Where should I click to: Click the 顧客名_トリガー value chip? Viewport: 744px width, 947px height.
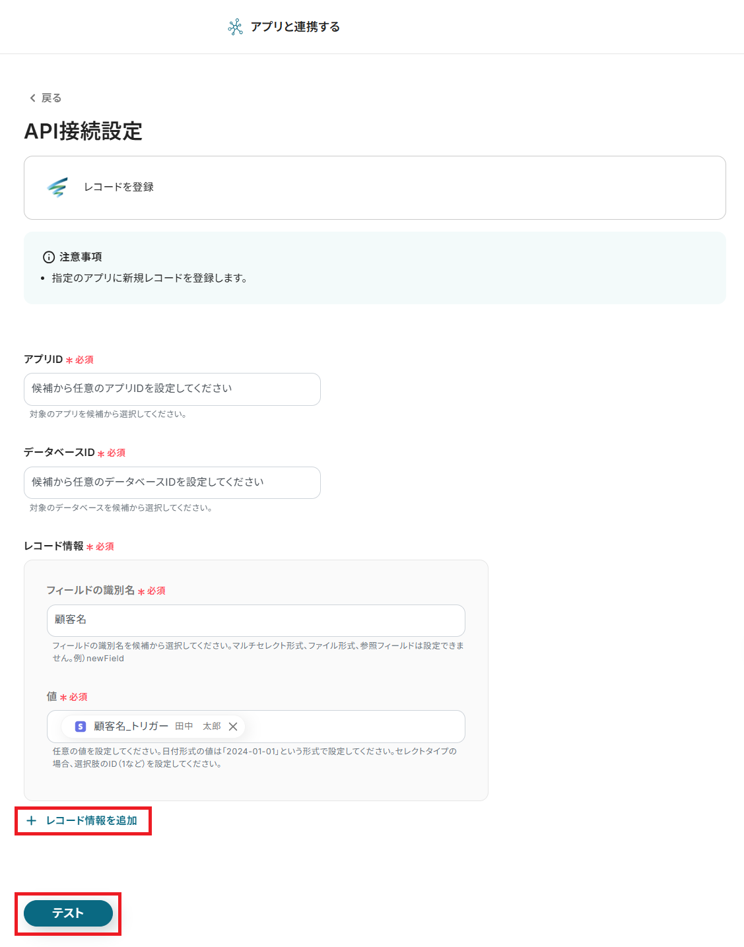pos(153,727)
